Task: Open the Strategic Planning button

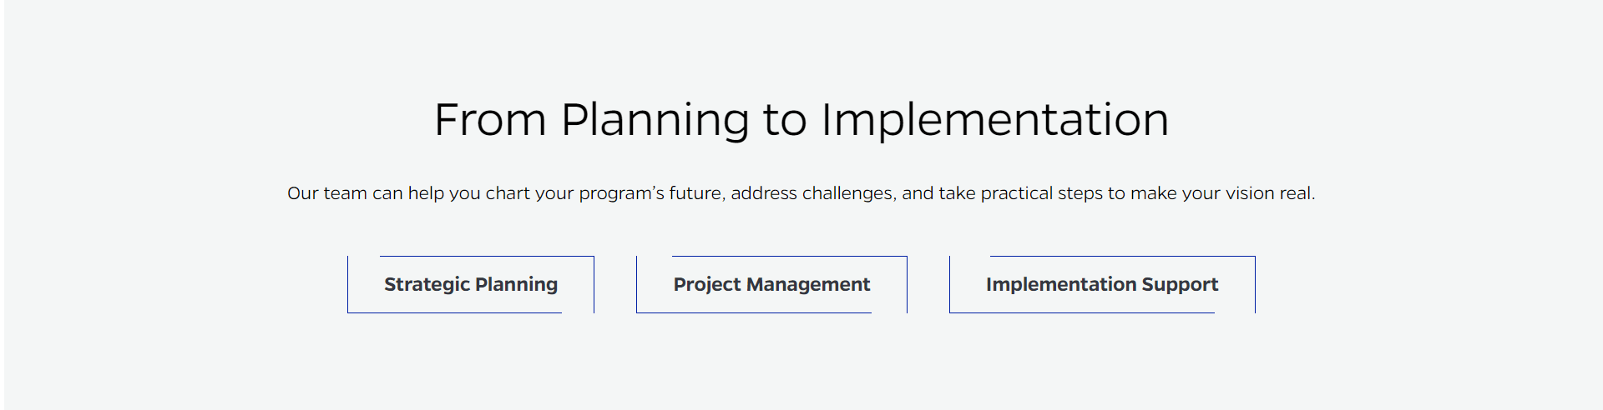Action: pos(471,284)
